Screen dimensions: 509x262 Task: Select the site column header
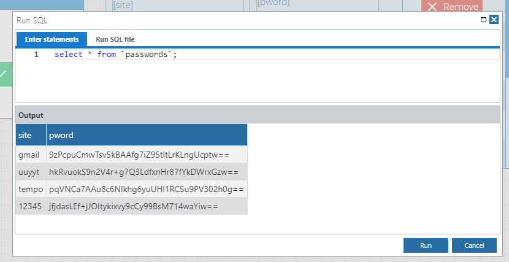click(x=31, y=135)
